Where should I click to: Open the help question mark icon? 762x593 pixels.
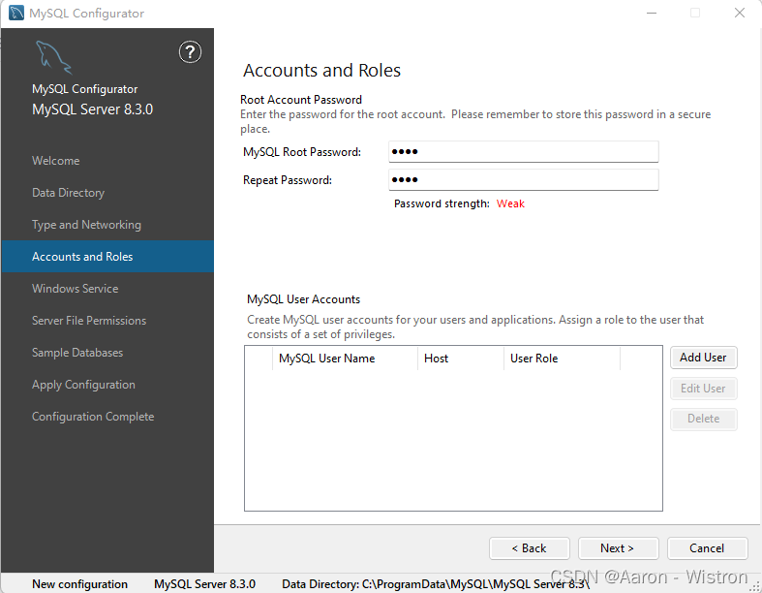(190, 52)
